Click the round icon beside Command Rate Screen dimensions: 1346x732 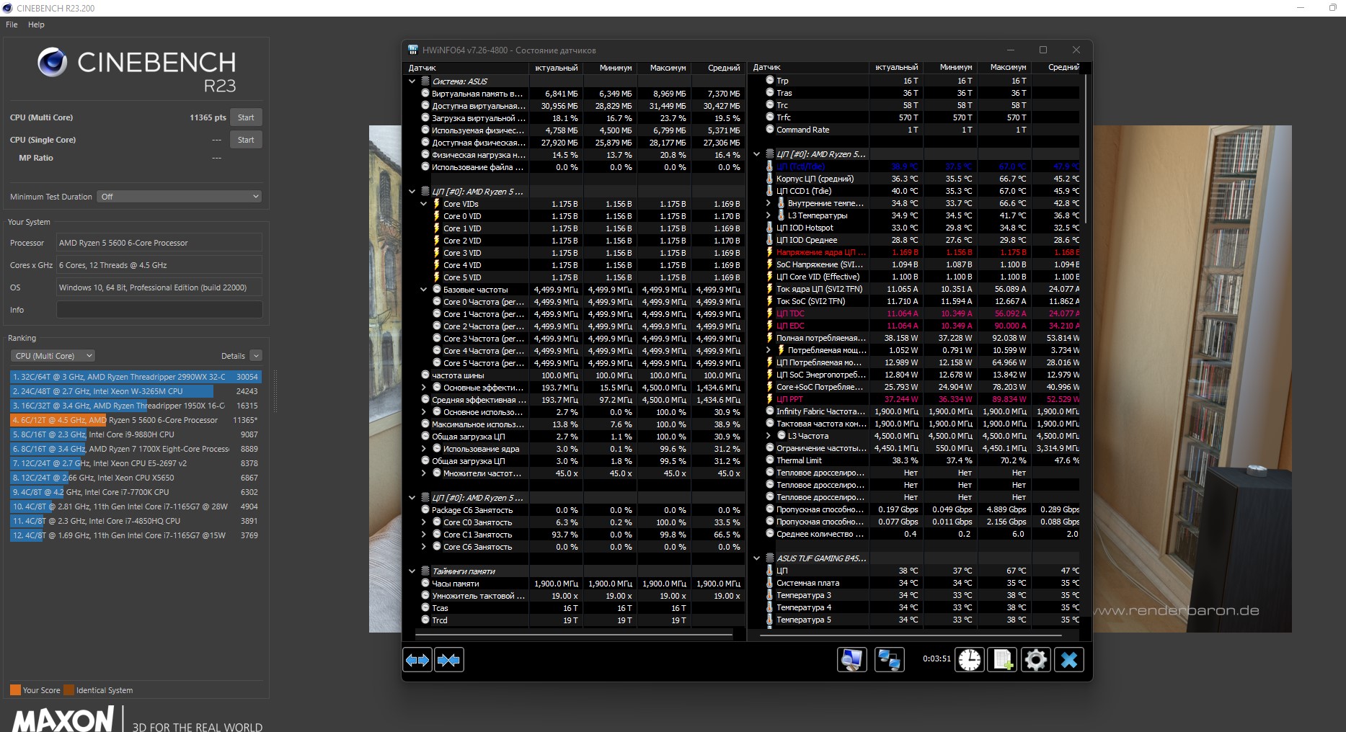point(770,130)
